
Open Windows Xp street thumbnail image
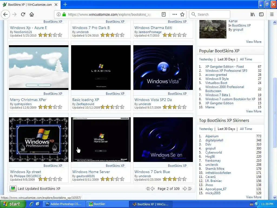click(x=39, y=139)
